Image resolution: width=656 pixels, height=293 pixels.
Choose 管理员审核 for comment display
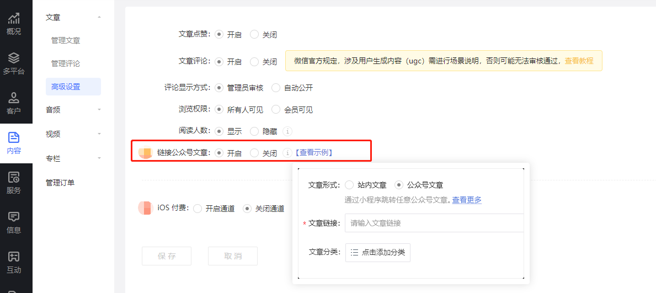(219, 88)
